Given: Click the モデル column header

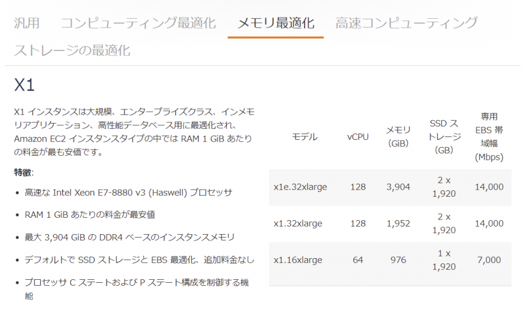Looking at the screenshot, I should tap(304, 137).
